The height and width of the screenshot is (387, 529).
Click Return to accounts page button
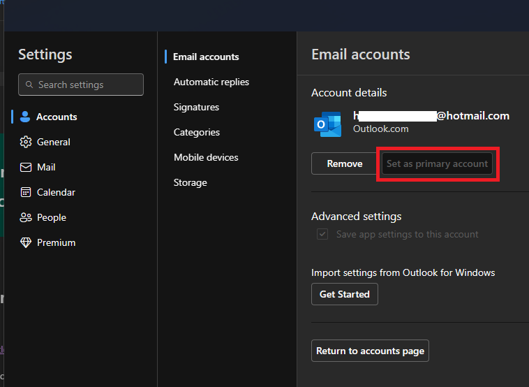click(x=370, y=351)
